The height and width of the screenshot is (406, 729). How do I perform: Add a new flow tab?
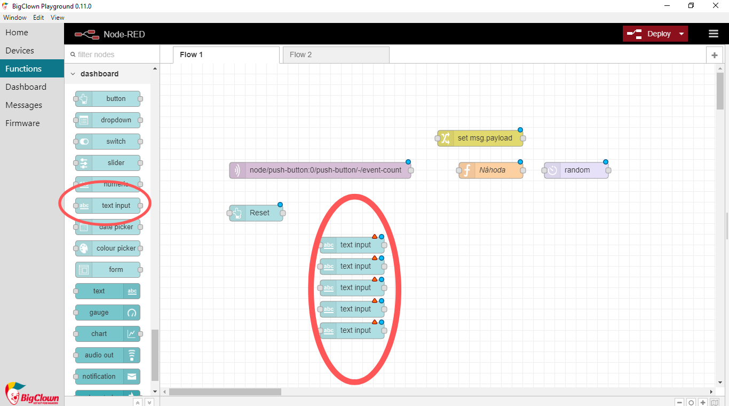(714, 55)
